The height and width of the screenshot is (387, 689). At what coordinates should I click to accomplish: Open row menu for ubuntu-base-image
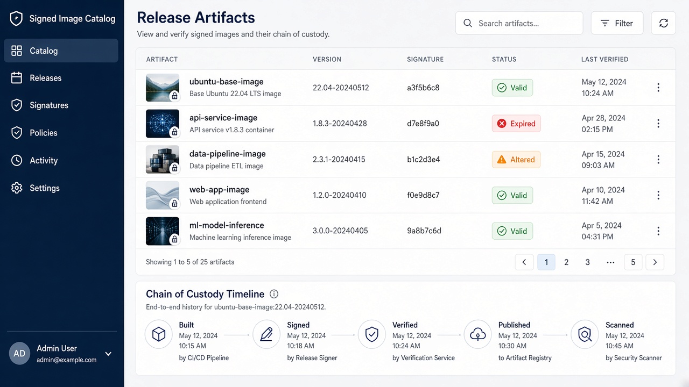(658, 88)
